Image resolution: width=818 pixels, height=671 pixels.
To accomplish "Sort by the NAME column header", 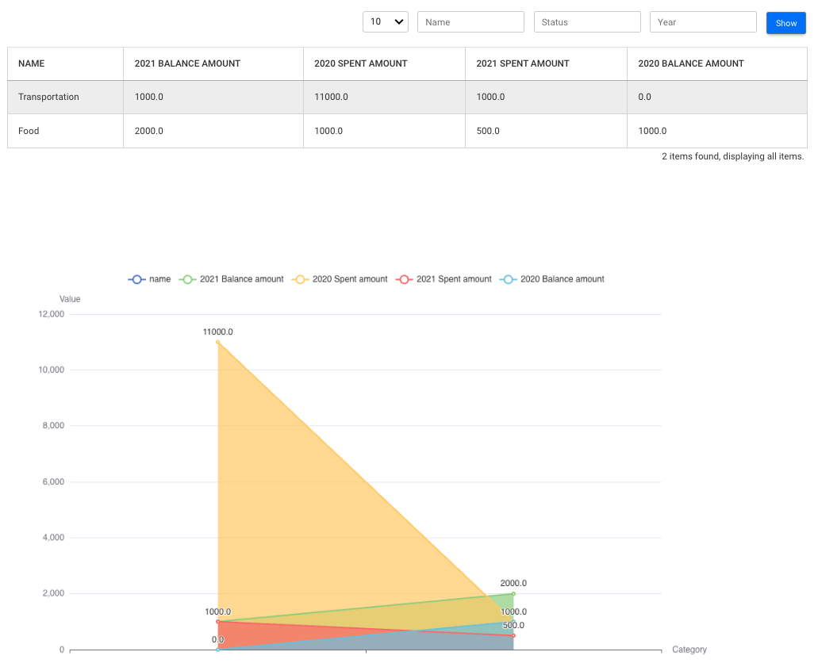I will pyautogui.click(x=32, y=63).
